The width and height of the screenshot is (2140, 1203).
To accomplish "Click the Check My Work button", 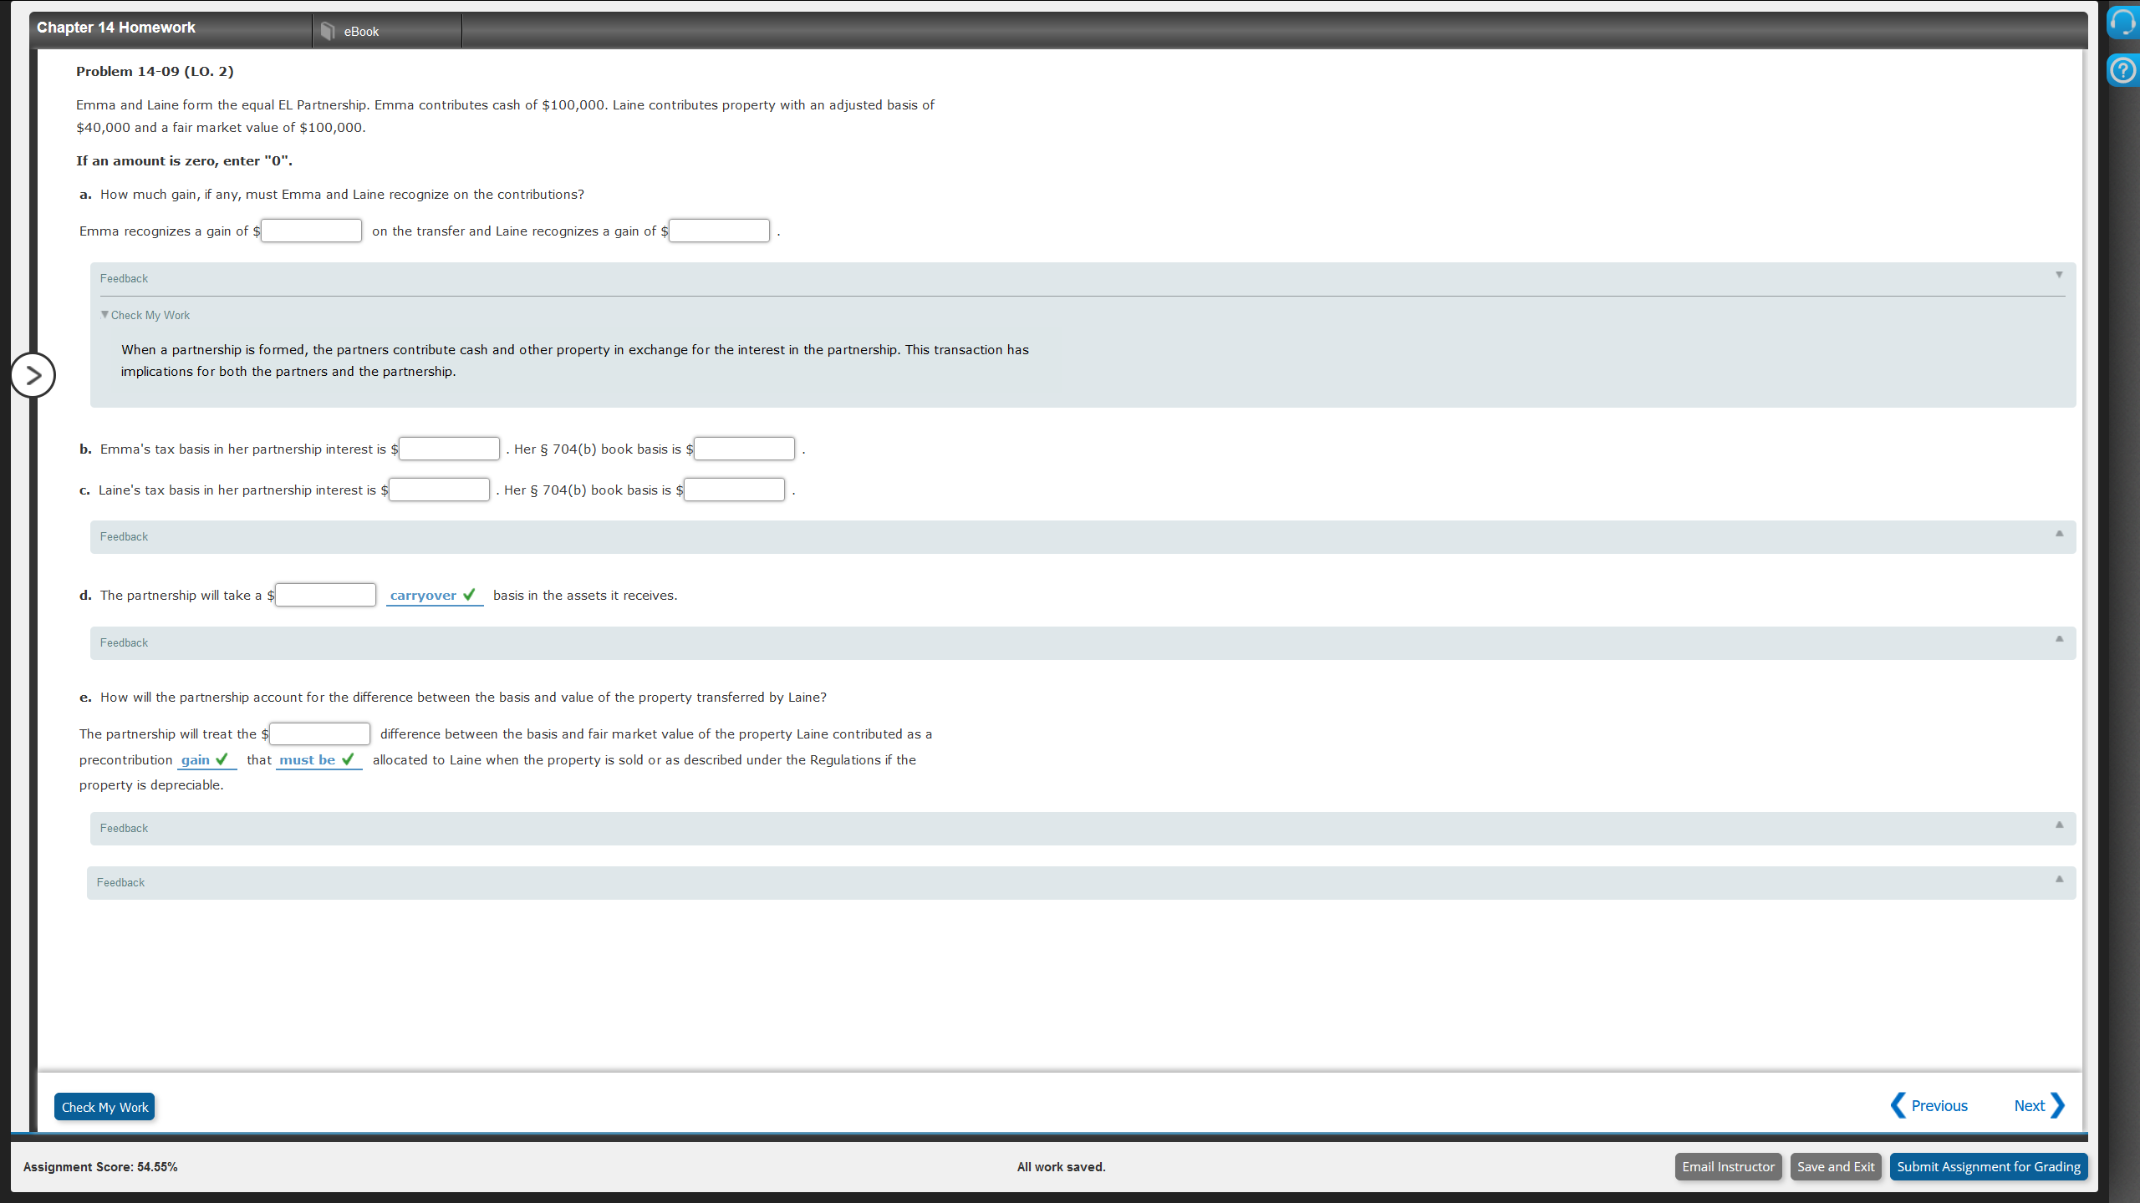I will pyautogui.click(x=104, y=1107).
